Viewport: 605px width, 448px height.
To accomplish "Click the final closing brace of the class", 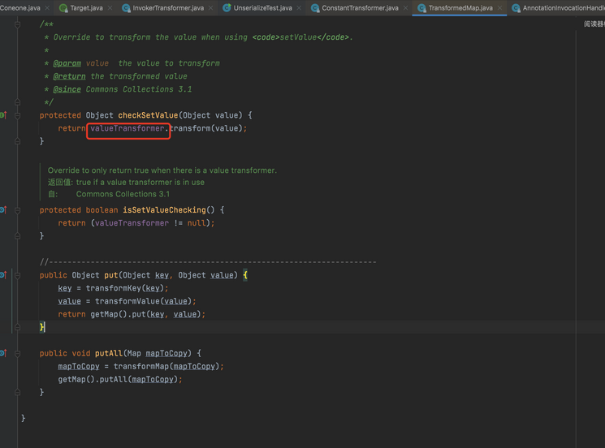I will click(x=24, y=418).
